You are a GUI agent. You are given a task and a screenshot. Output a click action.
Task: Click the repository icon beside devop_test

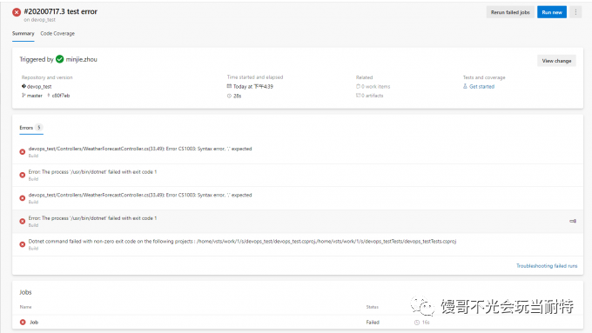[x=24, y=86]
